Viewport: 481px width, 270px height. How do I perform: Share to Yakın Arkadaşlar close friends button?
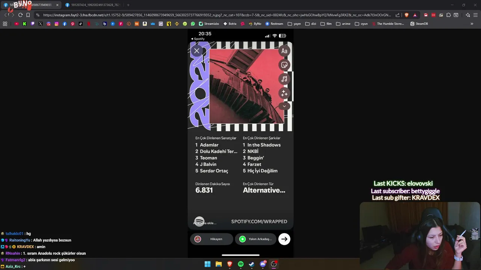[x=256, y=239]
